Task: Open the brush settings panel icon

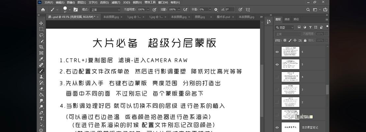Action: click(x=75, y=10)
